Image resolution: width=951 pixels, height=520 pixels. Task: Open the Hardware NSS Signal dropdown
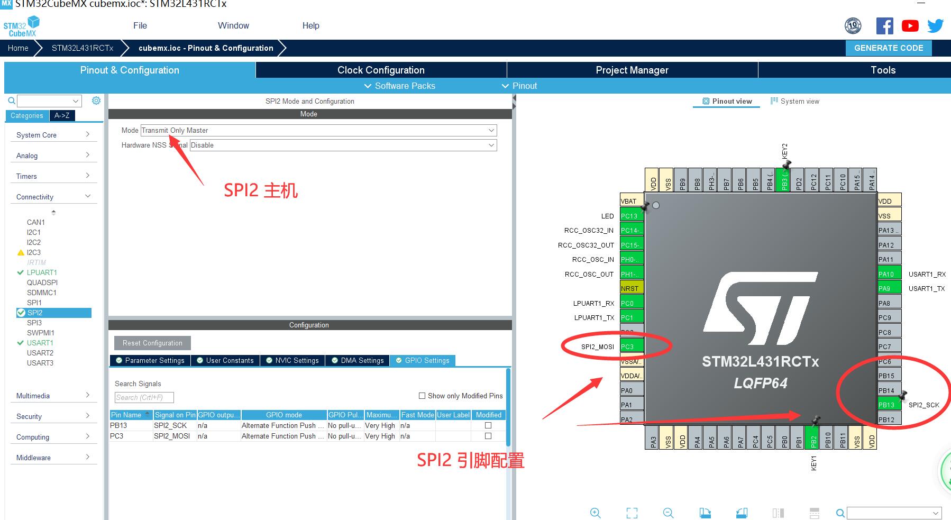(343, 145)
